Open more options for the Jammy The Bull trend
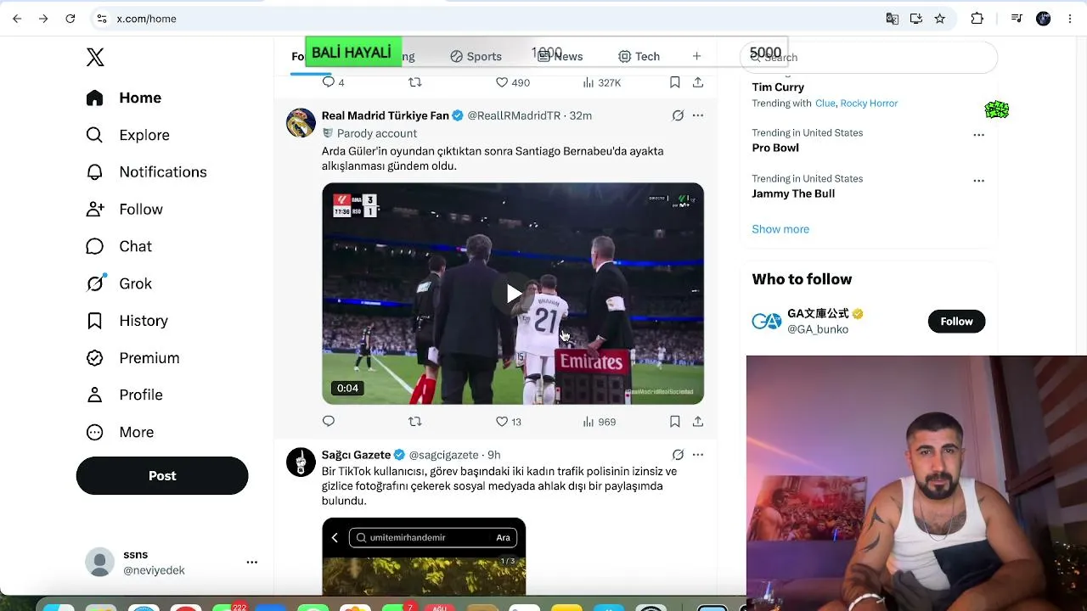The image size is (1087, 611). tap(978, 181)
